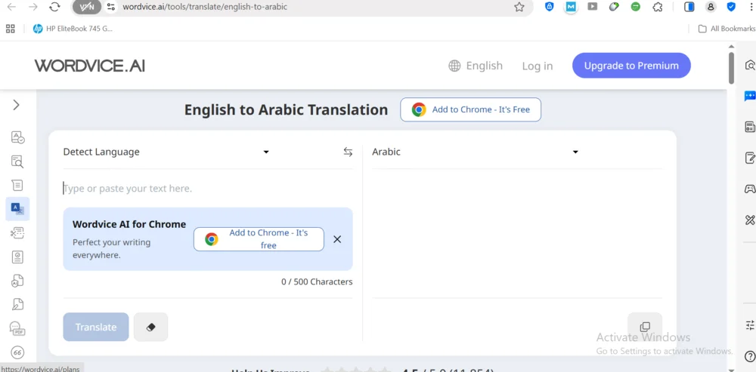Image resolution: width=756 pixels, height=372 pixels.
Task: Open the Detect Language source dropdown
Action: (x=166, y=152)
